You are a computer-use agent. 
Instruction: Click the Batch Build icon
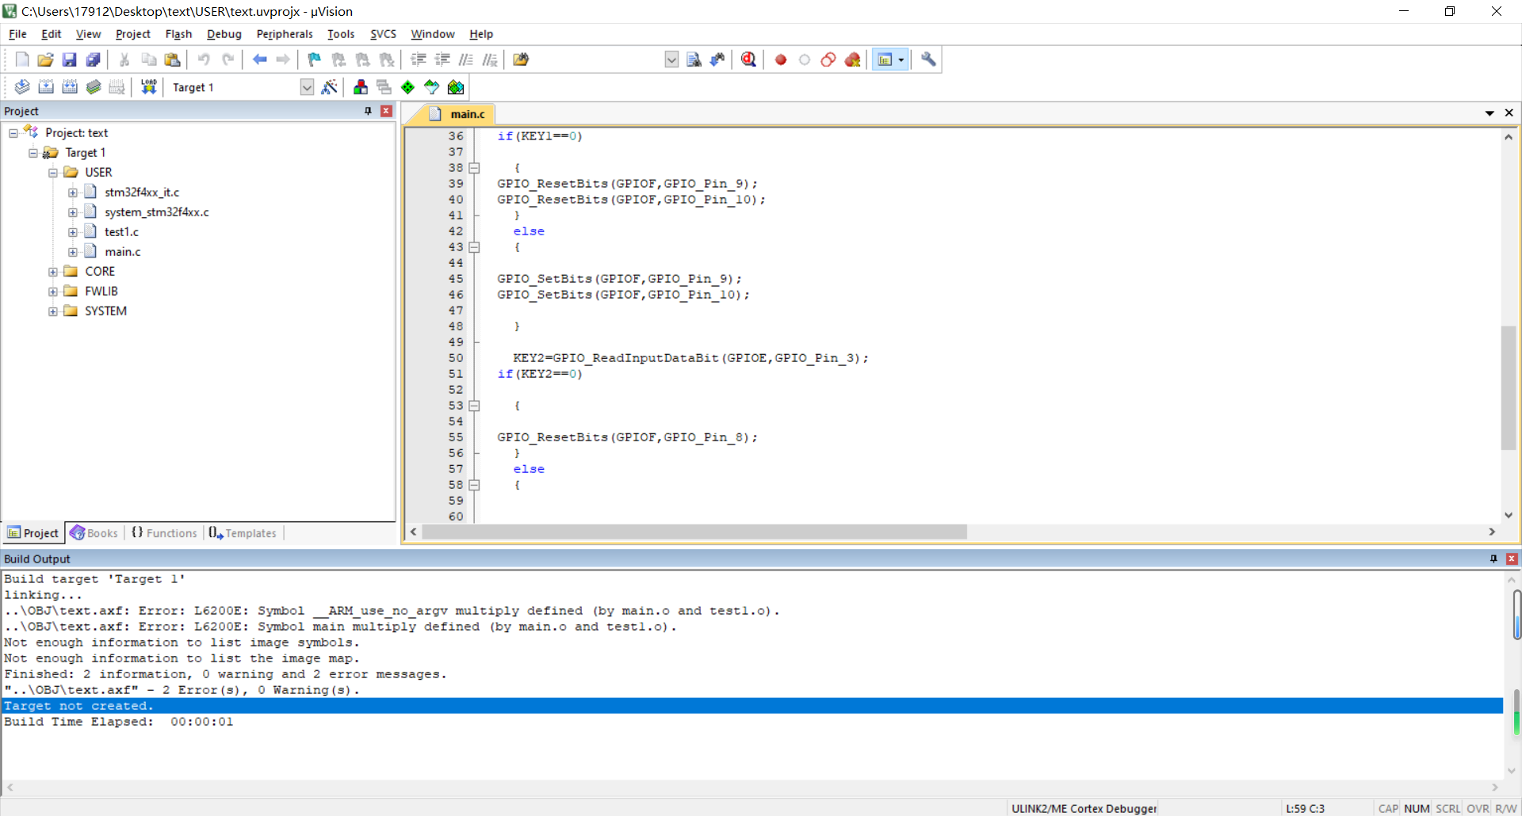(94, 87)
